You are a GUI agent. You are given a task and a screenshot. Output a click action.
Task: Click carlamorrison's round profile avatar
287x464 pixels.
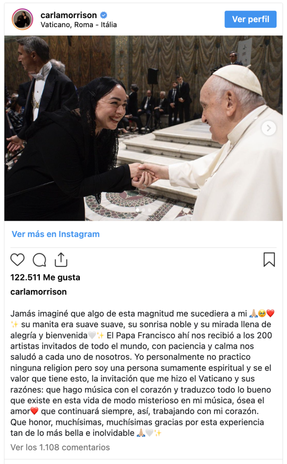coord(22,19)
